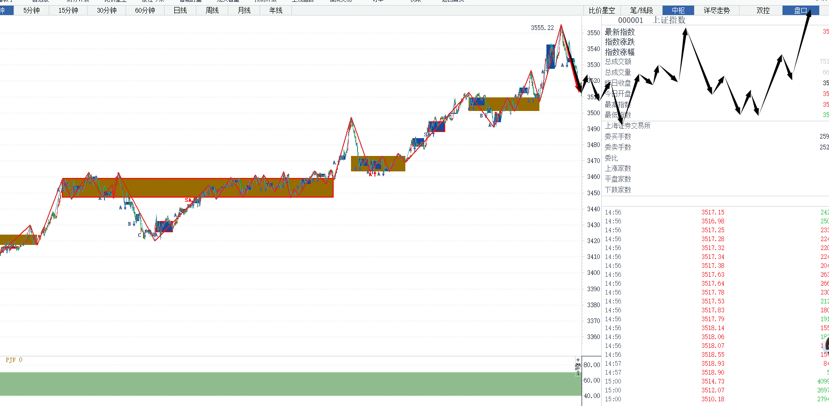This screenshot has height=406, width=829.
Task: Select the last trade row priced 3510.18
Action: click(713, 399)
